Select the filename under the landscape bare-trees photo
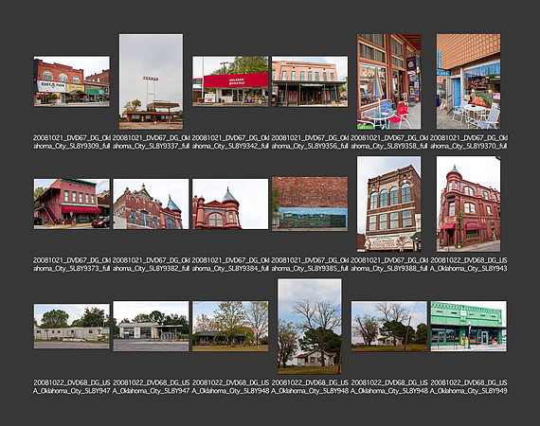 tap(388, 386)
